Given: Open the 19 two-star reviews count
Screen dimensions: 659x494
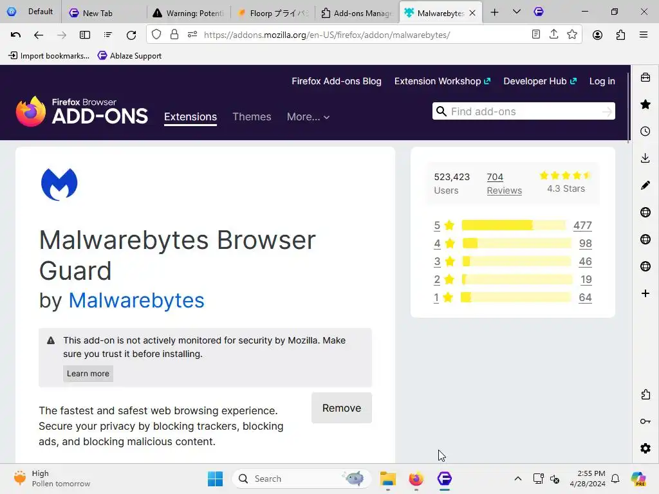Looking at the screenshot, I should (x=586, y=279).
